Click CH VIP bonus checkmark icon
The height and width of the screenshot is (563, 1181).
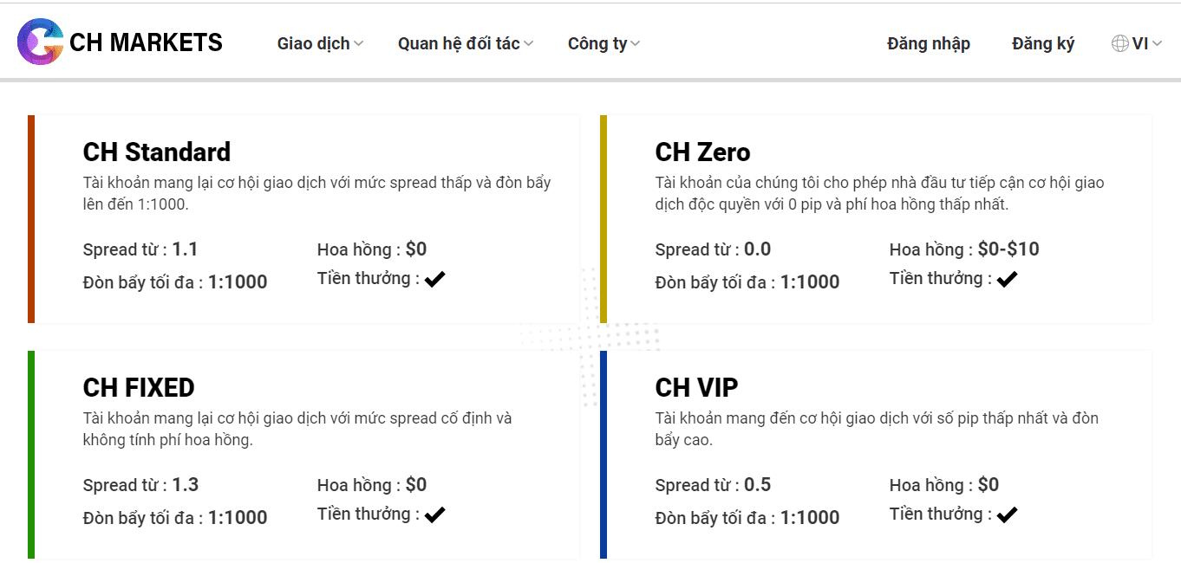[1007, 514]
